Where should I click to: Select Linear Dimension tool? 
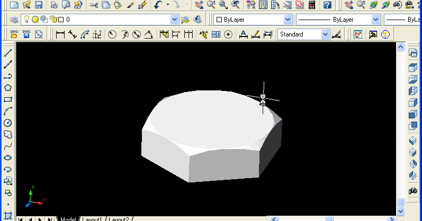pos(60,34)
